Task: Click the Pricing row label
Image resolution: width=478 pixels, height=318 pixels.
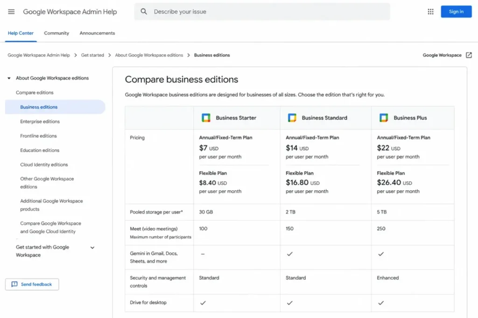Action: (x=137, y=137)
